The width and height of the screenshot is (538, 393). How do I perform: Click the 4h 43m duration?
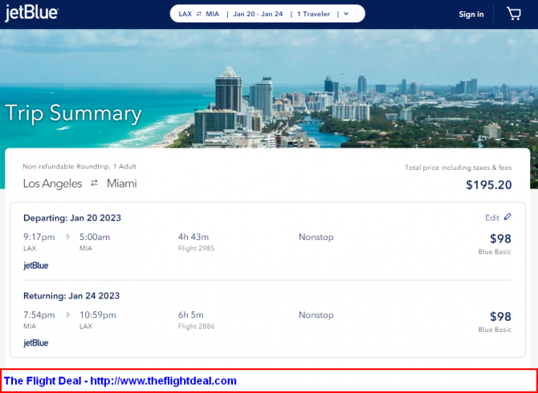pos(194,237)
